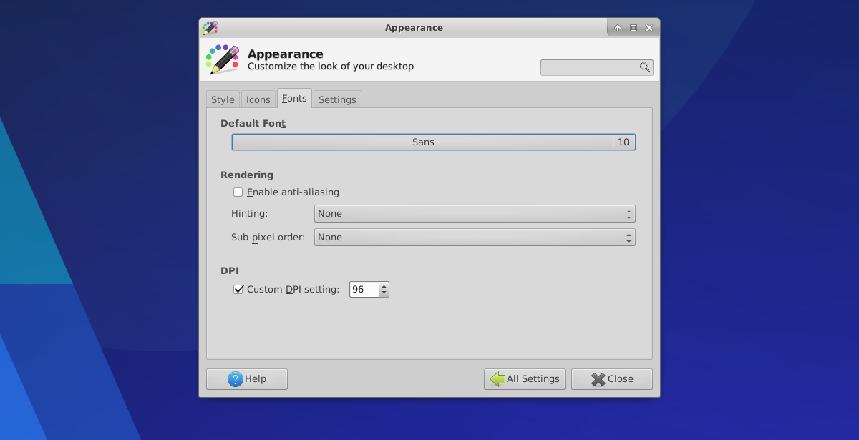Maximize the Appearance window
The width and height of the screenshot is (859, 440).
point(634,28)
